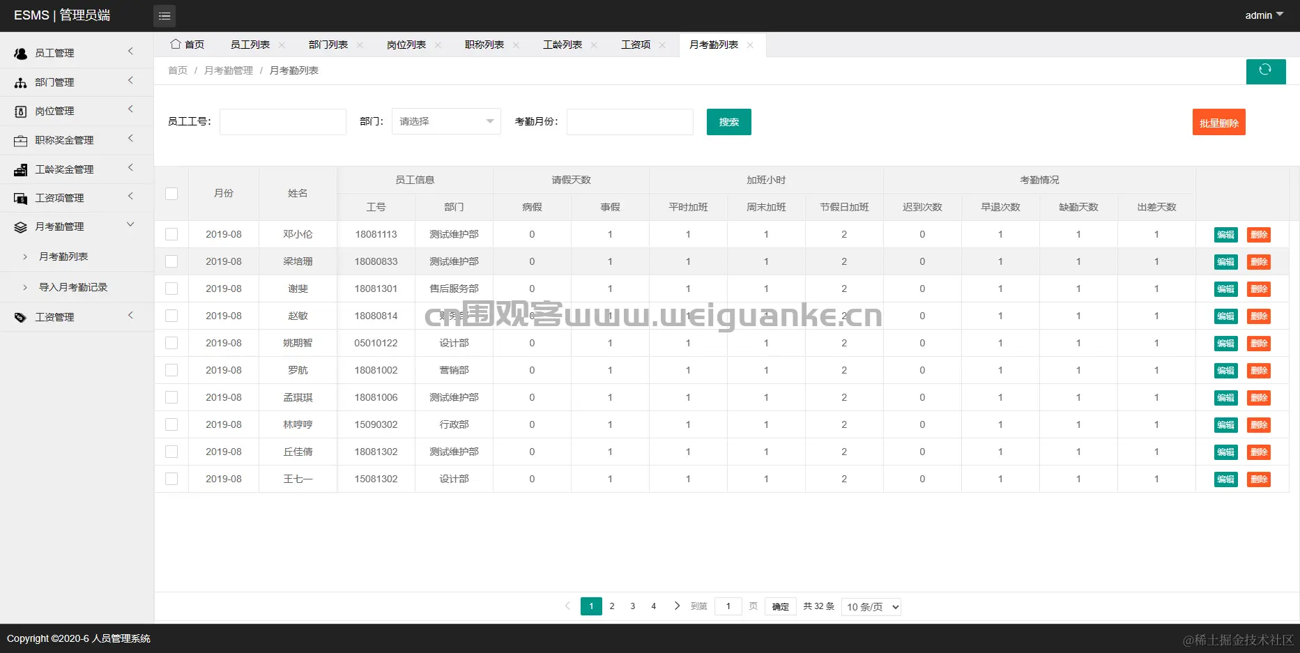Click the green 搜索 button
The image size is (1300, 653).
(x=729, y=122)
